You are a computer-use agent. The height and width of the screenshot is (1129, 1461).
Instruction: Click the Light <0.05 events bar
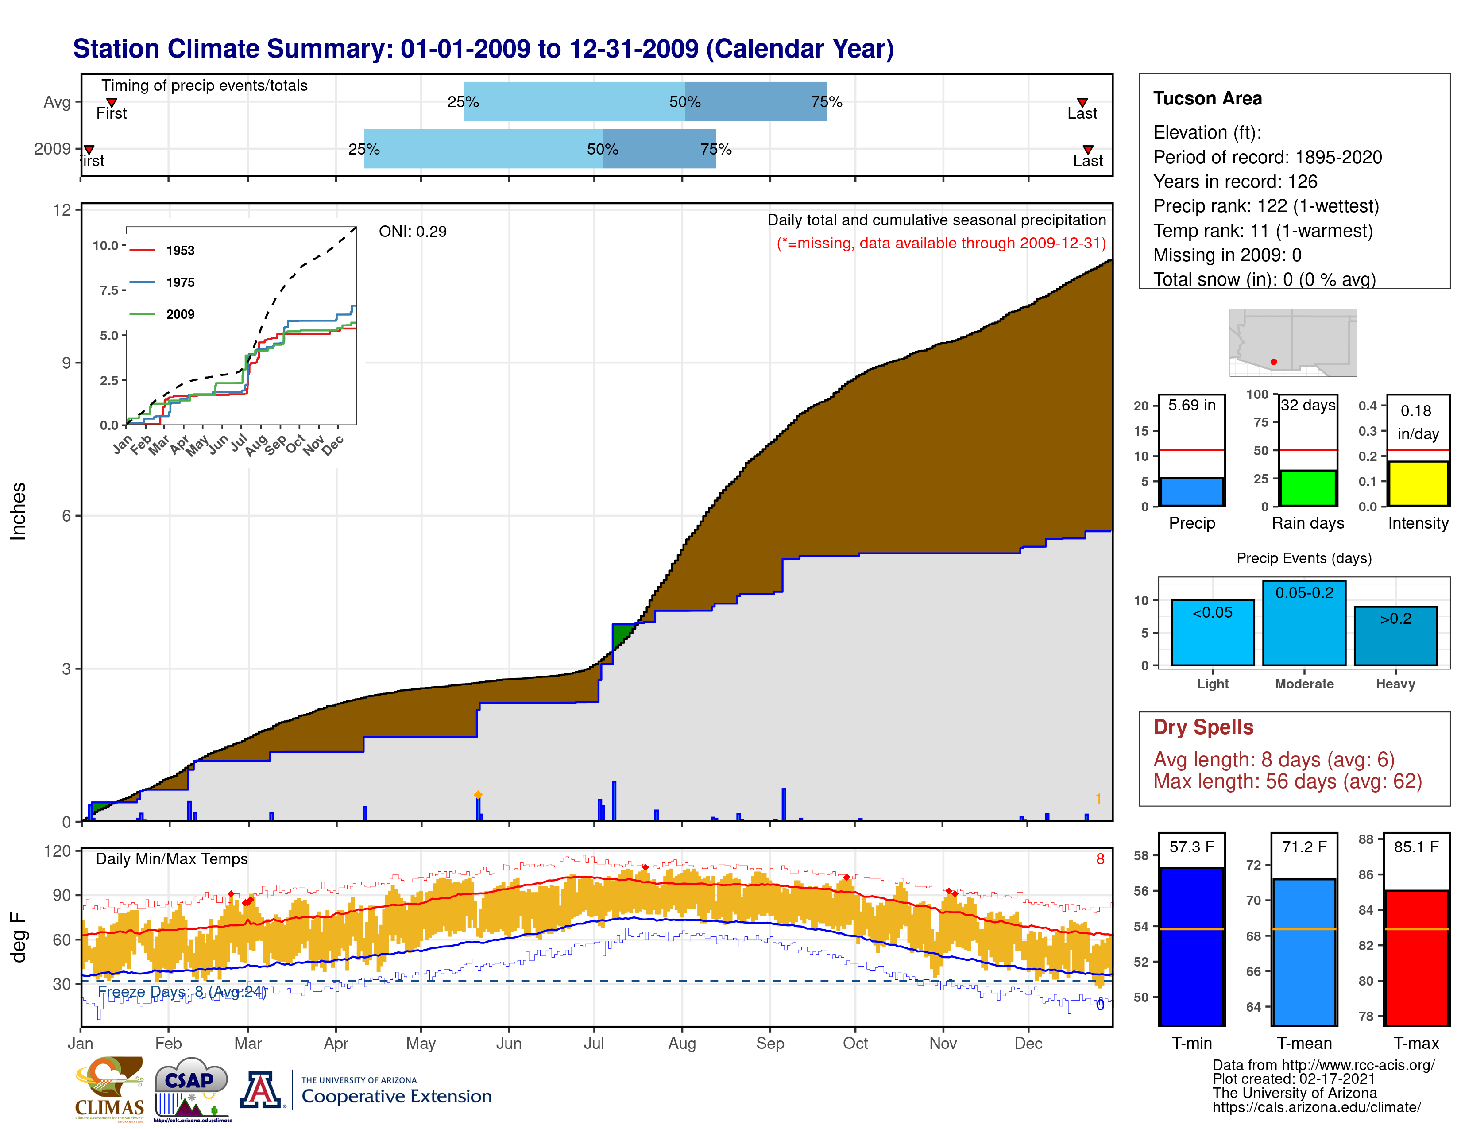pyautogui.click(x=1213, y=632)
